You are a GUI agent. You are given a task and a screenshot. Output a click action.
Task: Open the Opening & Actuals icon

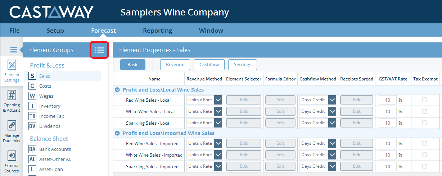[x=12, y=96]
